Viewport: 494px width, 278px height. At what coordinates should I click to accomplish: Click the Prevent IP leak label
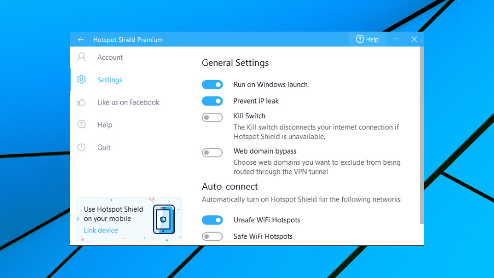click(x=256, y=101)
